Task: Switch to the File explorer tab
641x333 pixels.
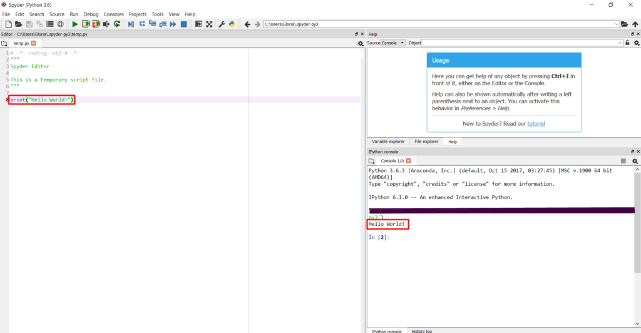Action: pos(426,141)
